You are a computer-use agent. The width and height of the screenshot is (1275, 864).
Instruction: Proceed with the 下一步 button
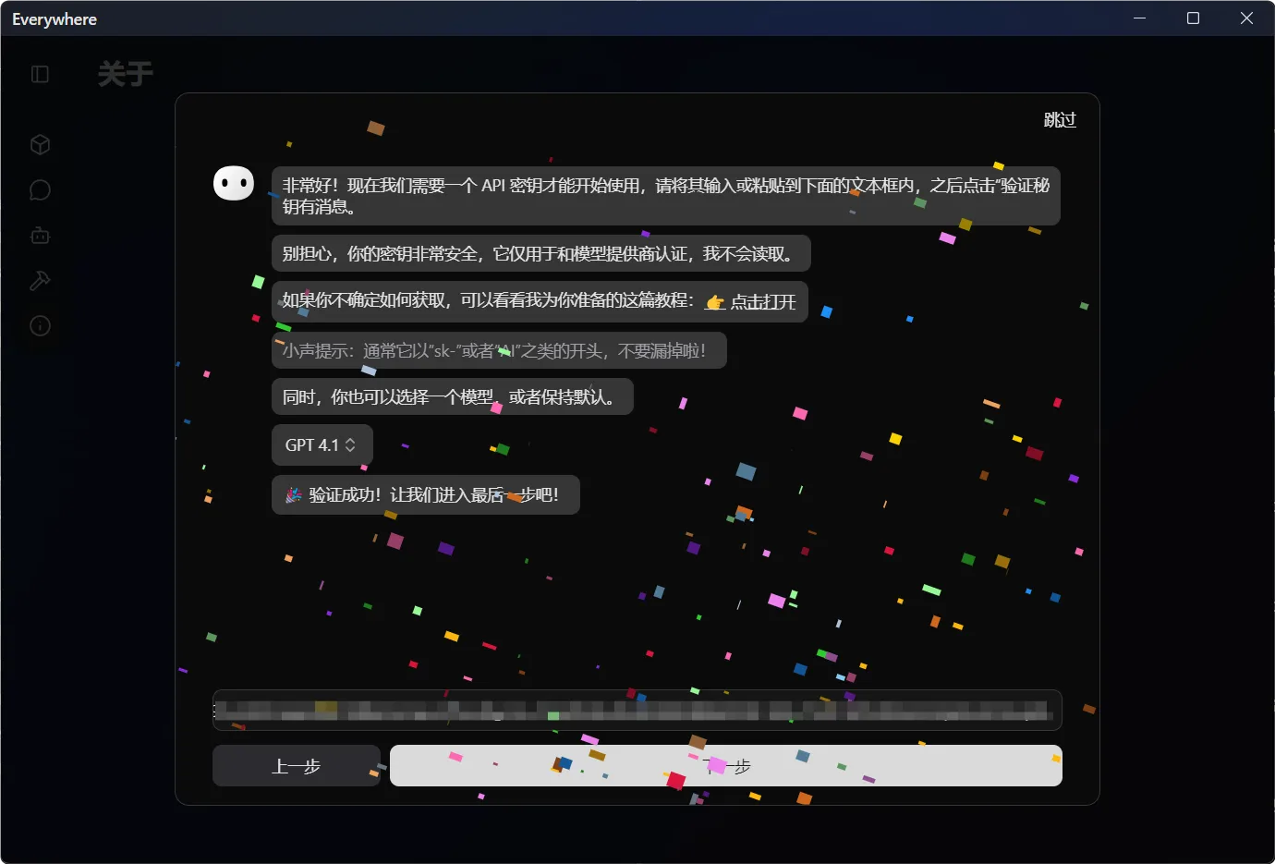point(725,766)
